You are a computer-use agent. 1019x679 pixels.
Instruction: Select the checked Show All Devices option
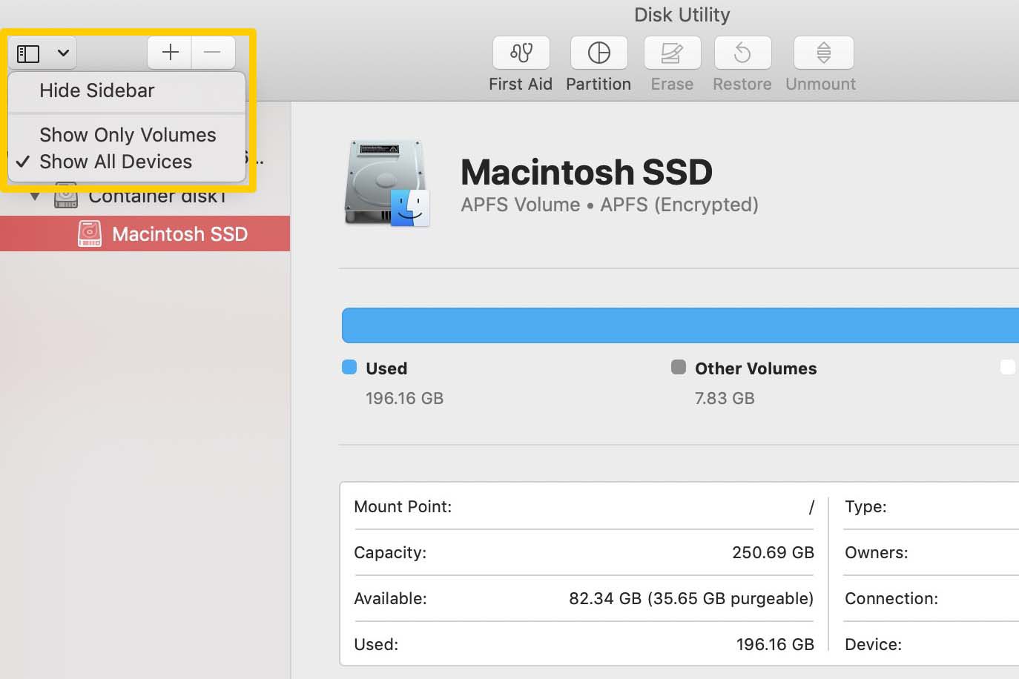[x=116, y=162]
